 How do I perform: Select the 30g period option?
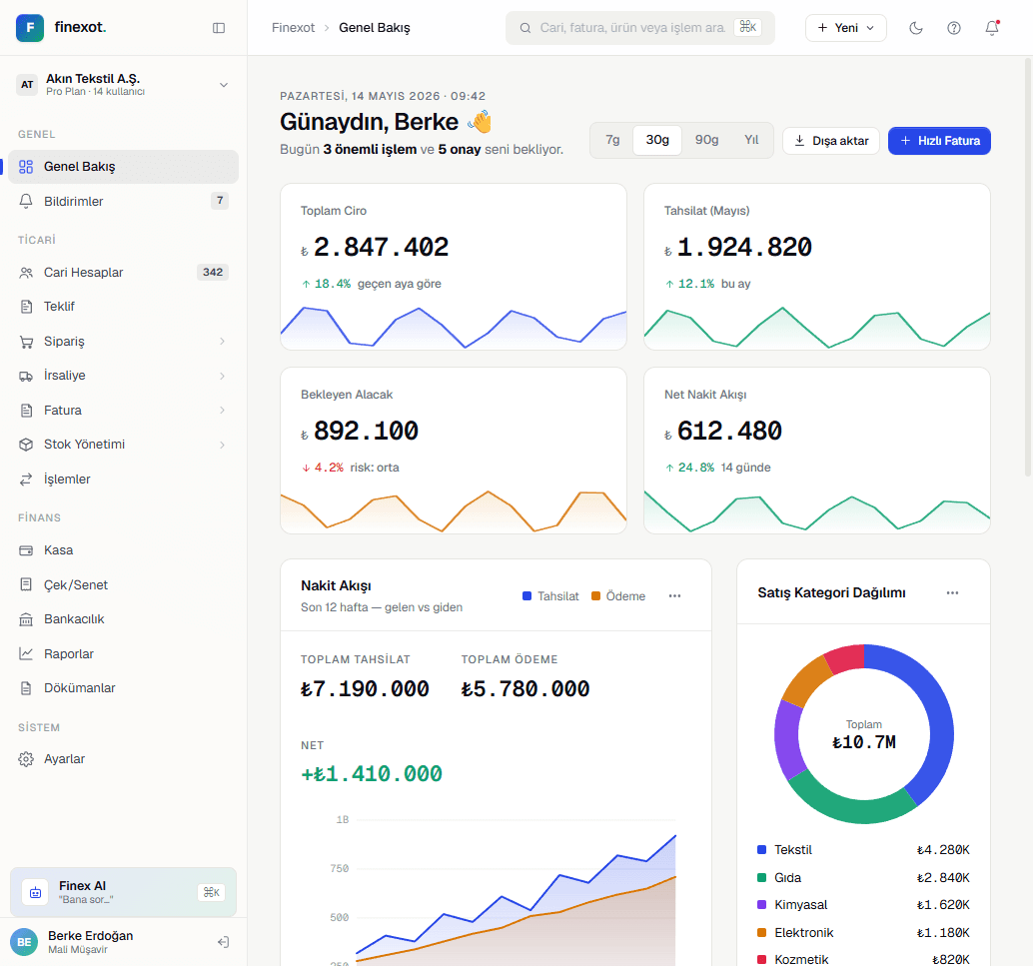pos(656,140)
